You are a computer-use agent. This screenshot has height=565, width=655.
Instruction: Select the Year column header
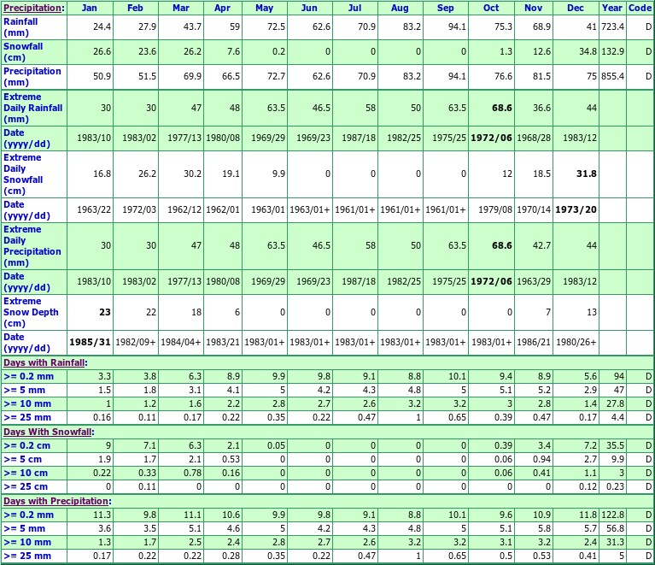[611, 8]
